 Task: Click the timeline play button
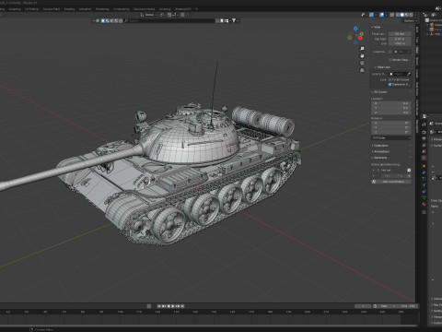pos(172,306)
